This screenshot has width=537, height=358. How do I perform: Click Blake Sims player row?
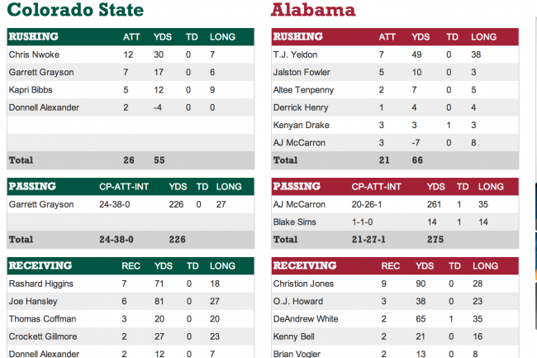395,222
